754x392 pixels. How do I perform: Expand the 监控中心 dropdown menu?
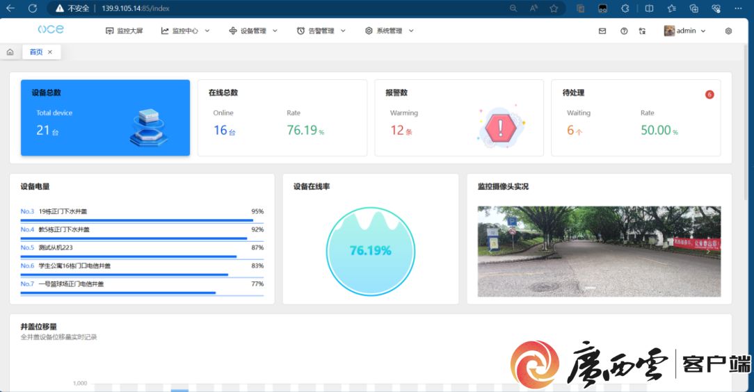point(185,31)
